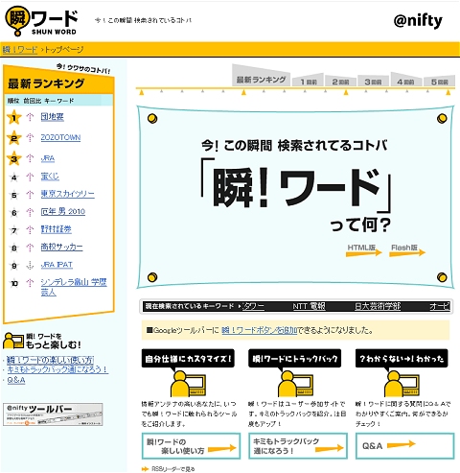
Task: Click the rank 10 star icon
Action: coord(14,283)
